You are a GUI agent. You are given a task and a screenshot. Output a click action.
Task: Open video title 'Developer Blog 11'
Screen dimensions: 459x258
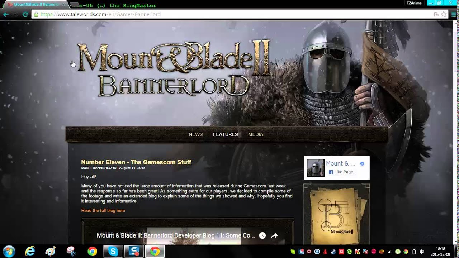click(176, 235)
